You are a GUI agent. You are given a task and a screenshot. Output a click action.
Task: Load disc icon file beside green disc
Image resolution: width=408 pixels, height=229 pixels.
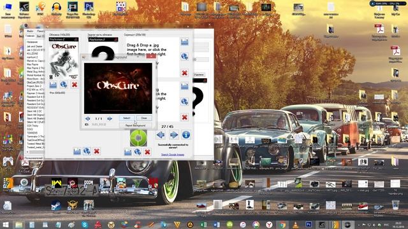(127, 152)
